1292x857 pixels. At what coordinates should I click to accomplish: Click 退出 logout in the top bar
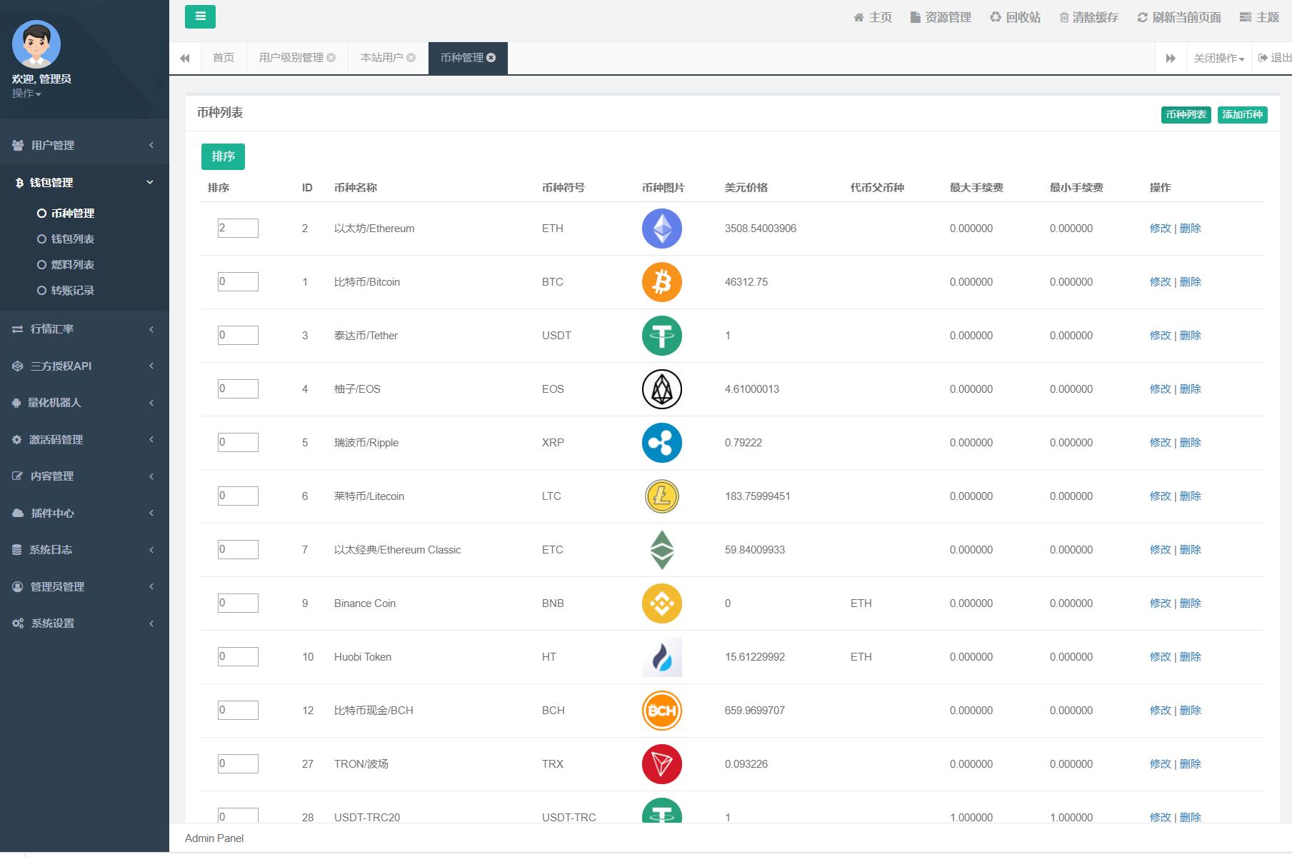[1275, 58]
